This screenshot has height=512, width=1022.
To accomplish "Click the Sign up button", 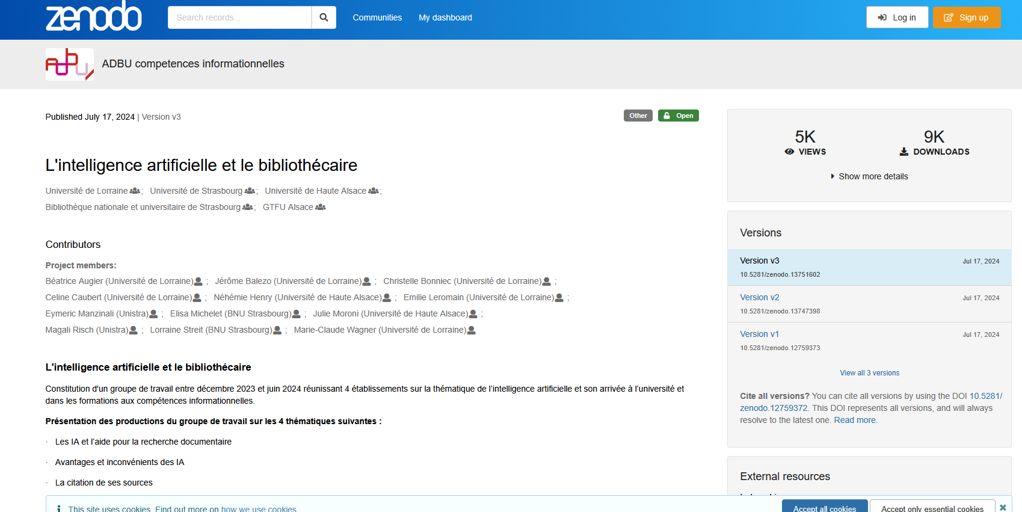I will tap(967, 17).
